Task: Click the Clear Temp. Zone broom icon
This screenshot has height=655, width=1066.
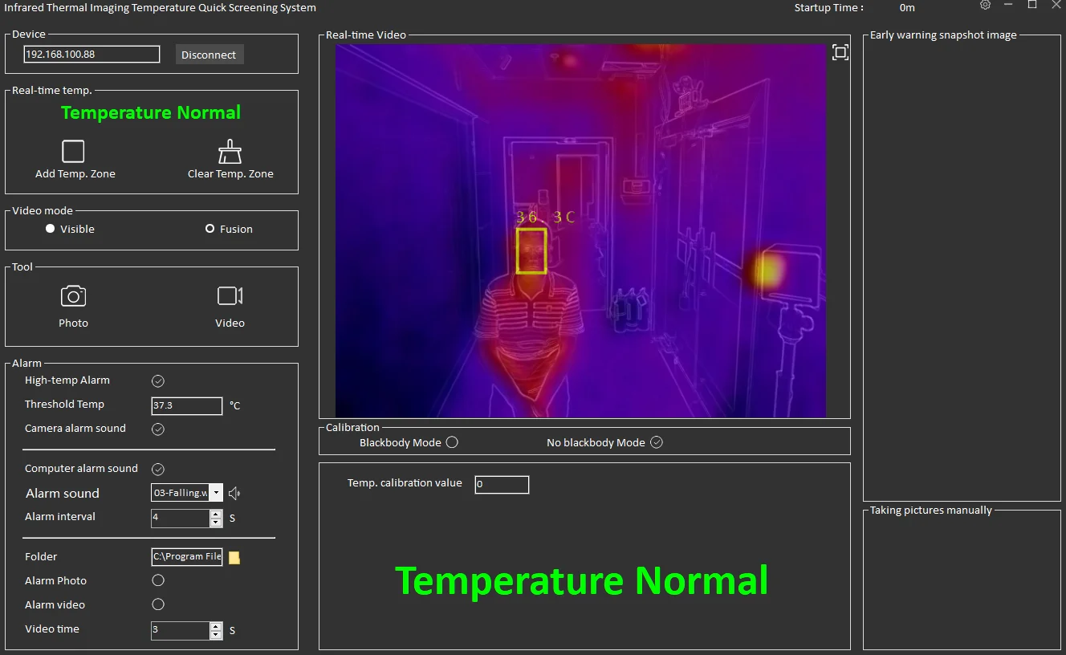Action: click(x=230, y=152)
